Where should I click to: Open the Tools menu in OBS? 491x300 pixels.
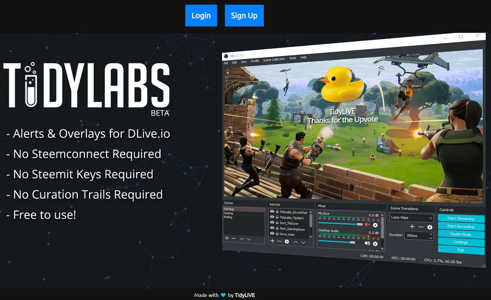click(x=293, y=58)
